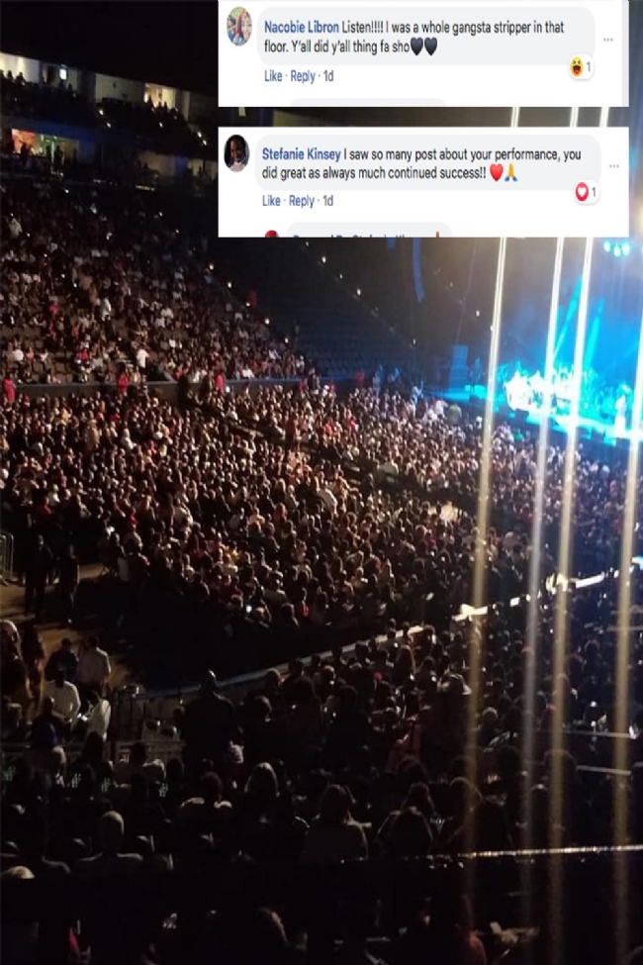Expand the cut-off reply bubble below Nacobie's comment
Image resolution: width=643 pixels, height=965 pixels.
tap(368, 102)
